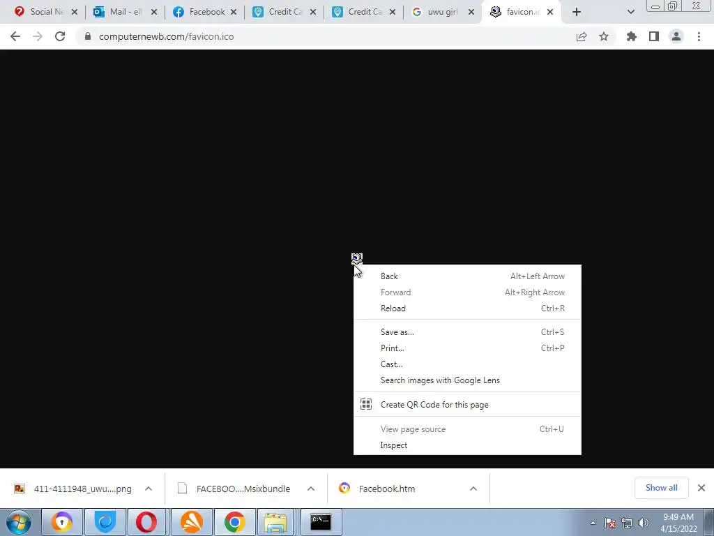714x536 pixels.
Task: Open the Action Center flag tray icon
Action: [x=610, y=523]
